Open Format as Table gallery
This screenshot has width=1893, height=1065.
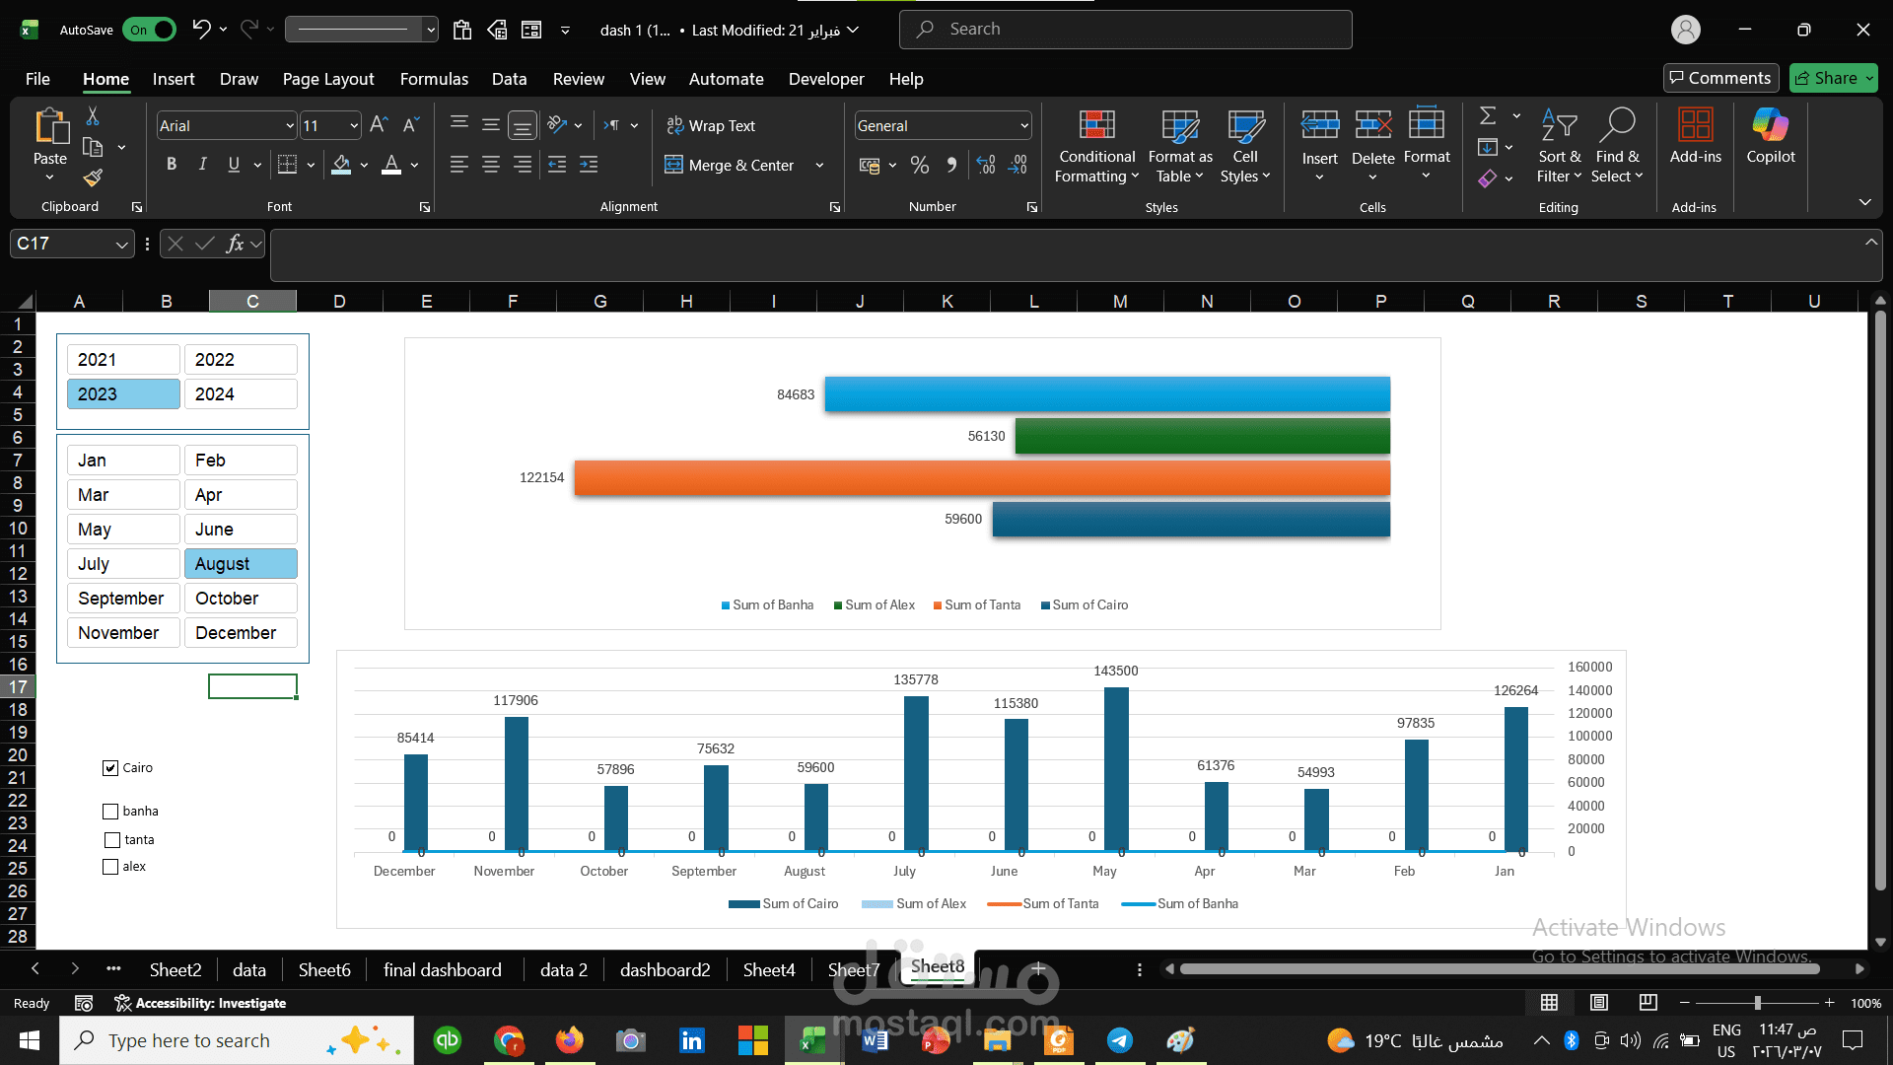pos(1180,147)
